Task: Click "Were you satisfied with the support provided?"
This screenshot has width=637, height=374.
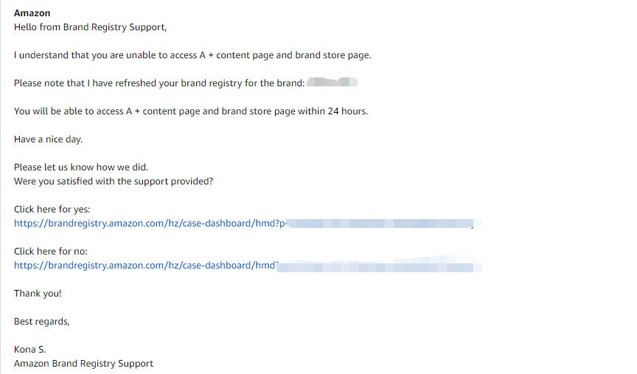Action: click(x=114, y=181)
